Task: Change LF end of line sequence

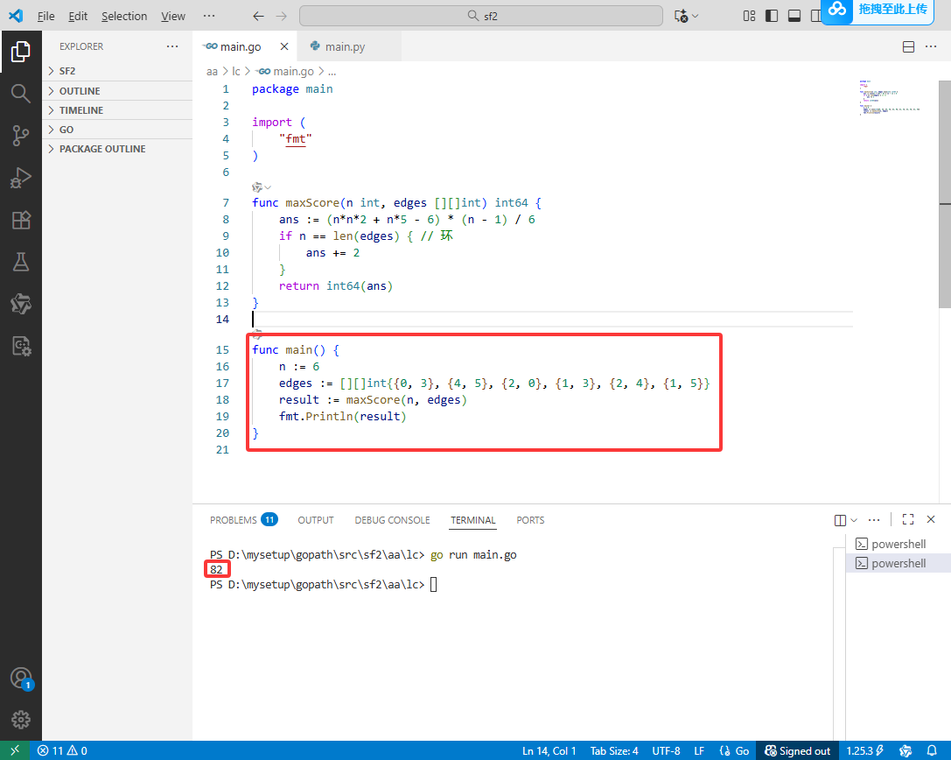Action: tap(699, 751)
